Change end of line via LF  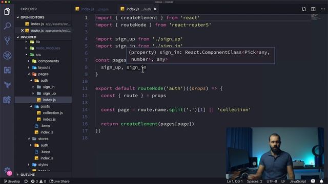point(283,181)
